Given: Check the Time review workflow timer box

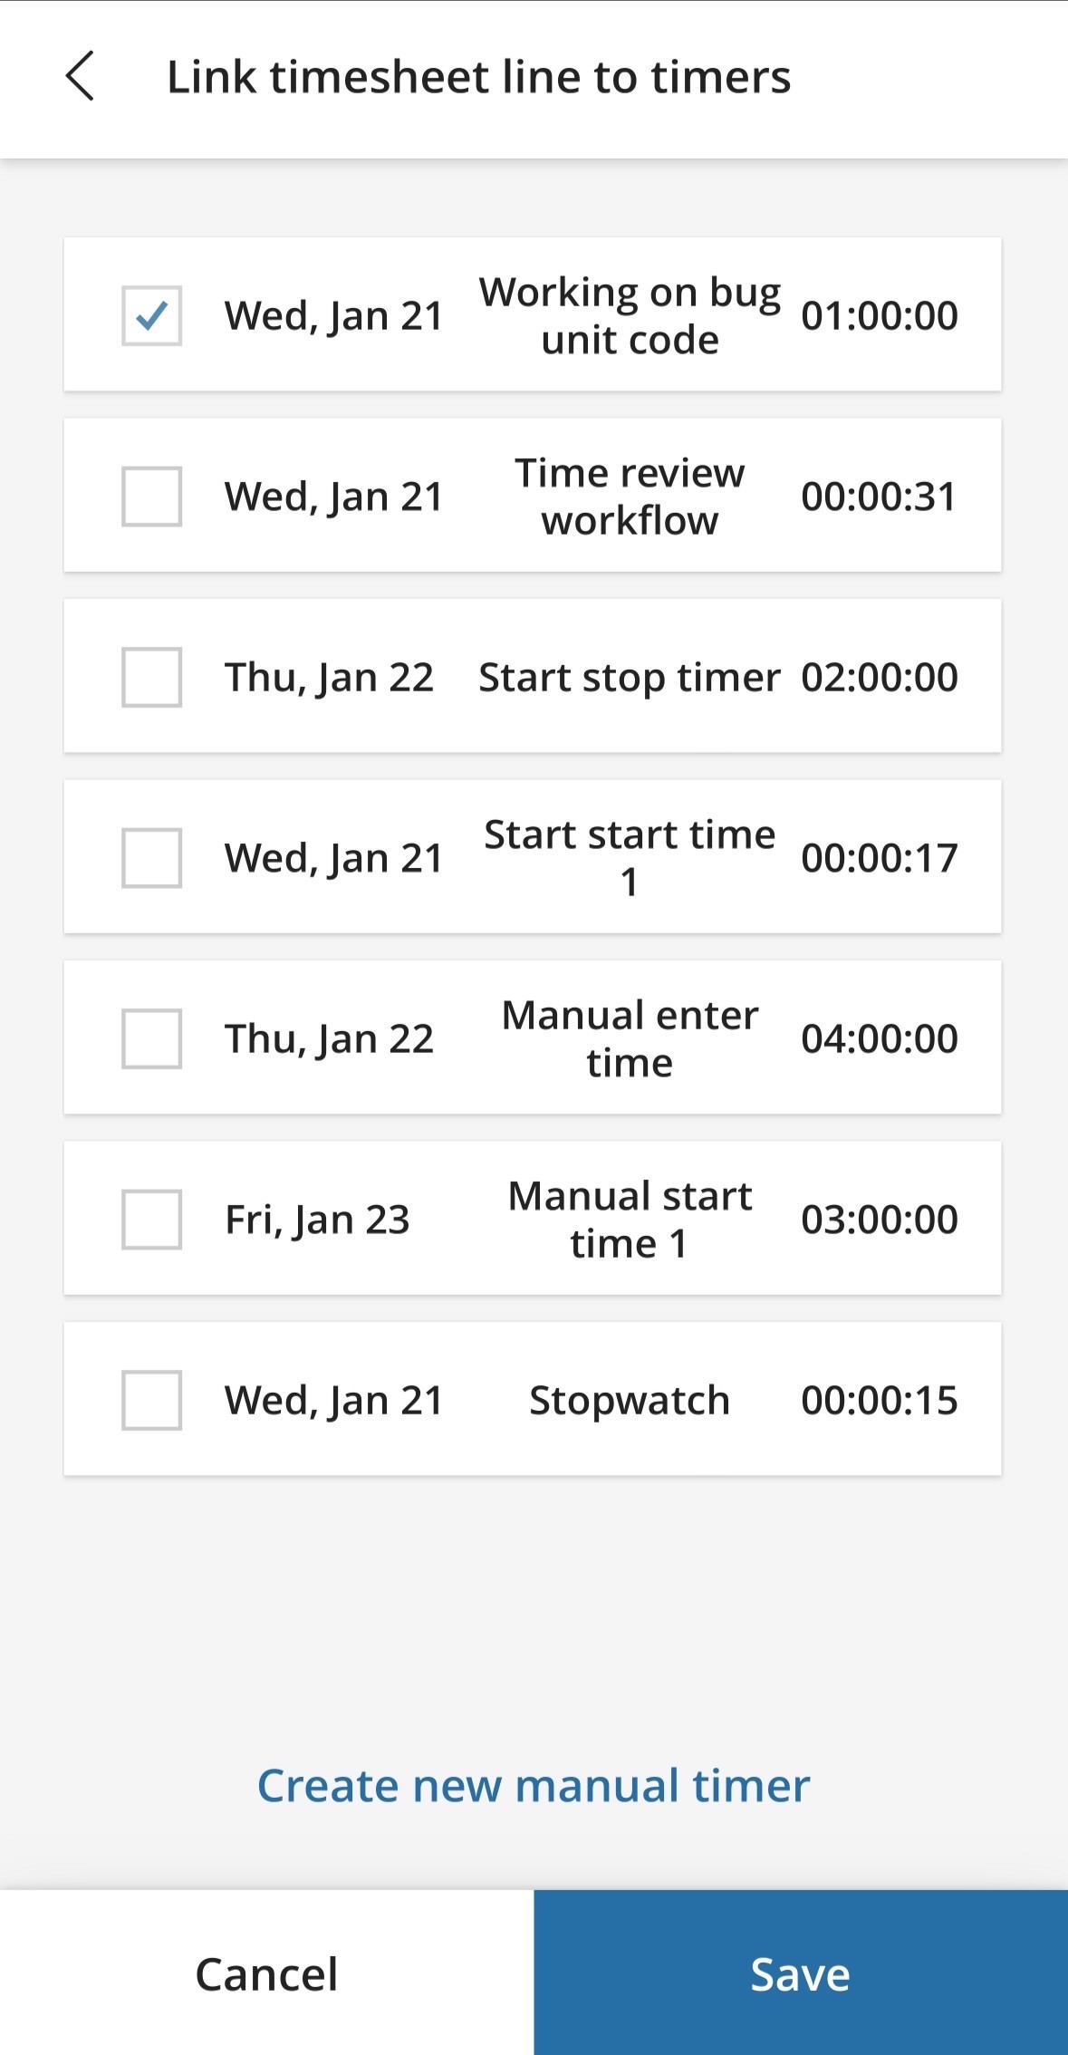Looking at the screenshot, I should coord(151,497).
